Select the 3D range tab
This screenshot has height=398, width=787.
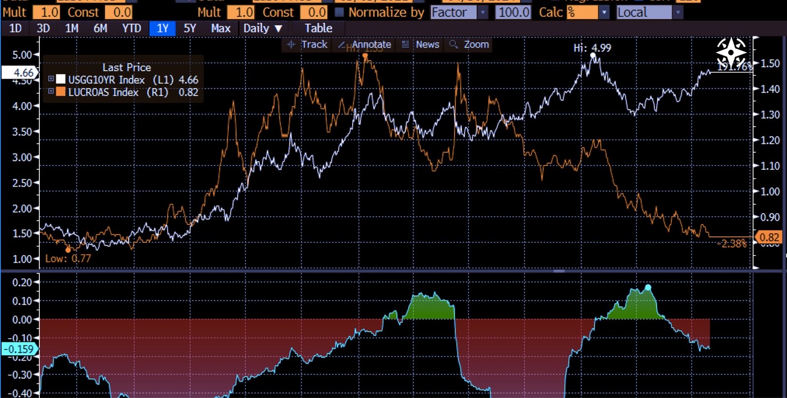43,28
